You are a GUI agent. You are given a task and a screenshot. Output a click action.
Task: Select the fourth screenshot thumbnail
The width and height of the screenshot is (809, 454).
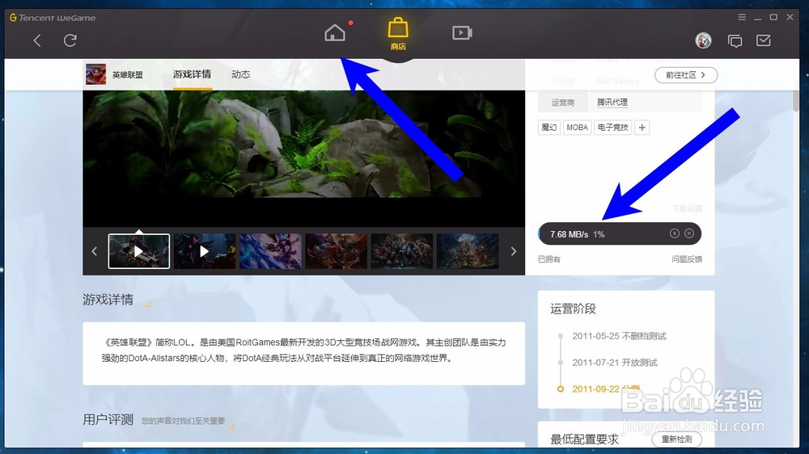[x=336, y=251]
